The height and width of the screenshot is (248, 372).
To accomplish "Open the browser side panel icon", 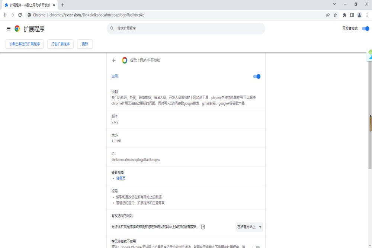I will [351, 15].
